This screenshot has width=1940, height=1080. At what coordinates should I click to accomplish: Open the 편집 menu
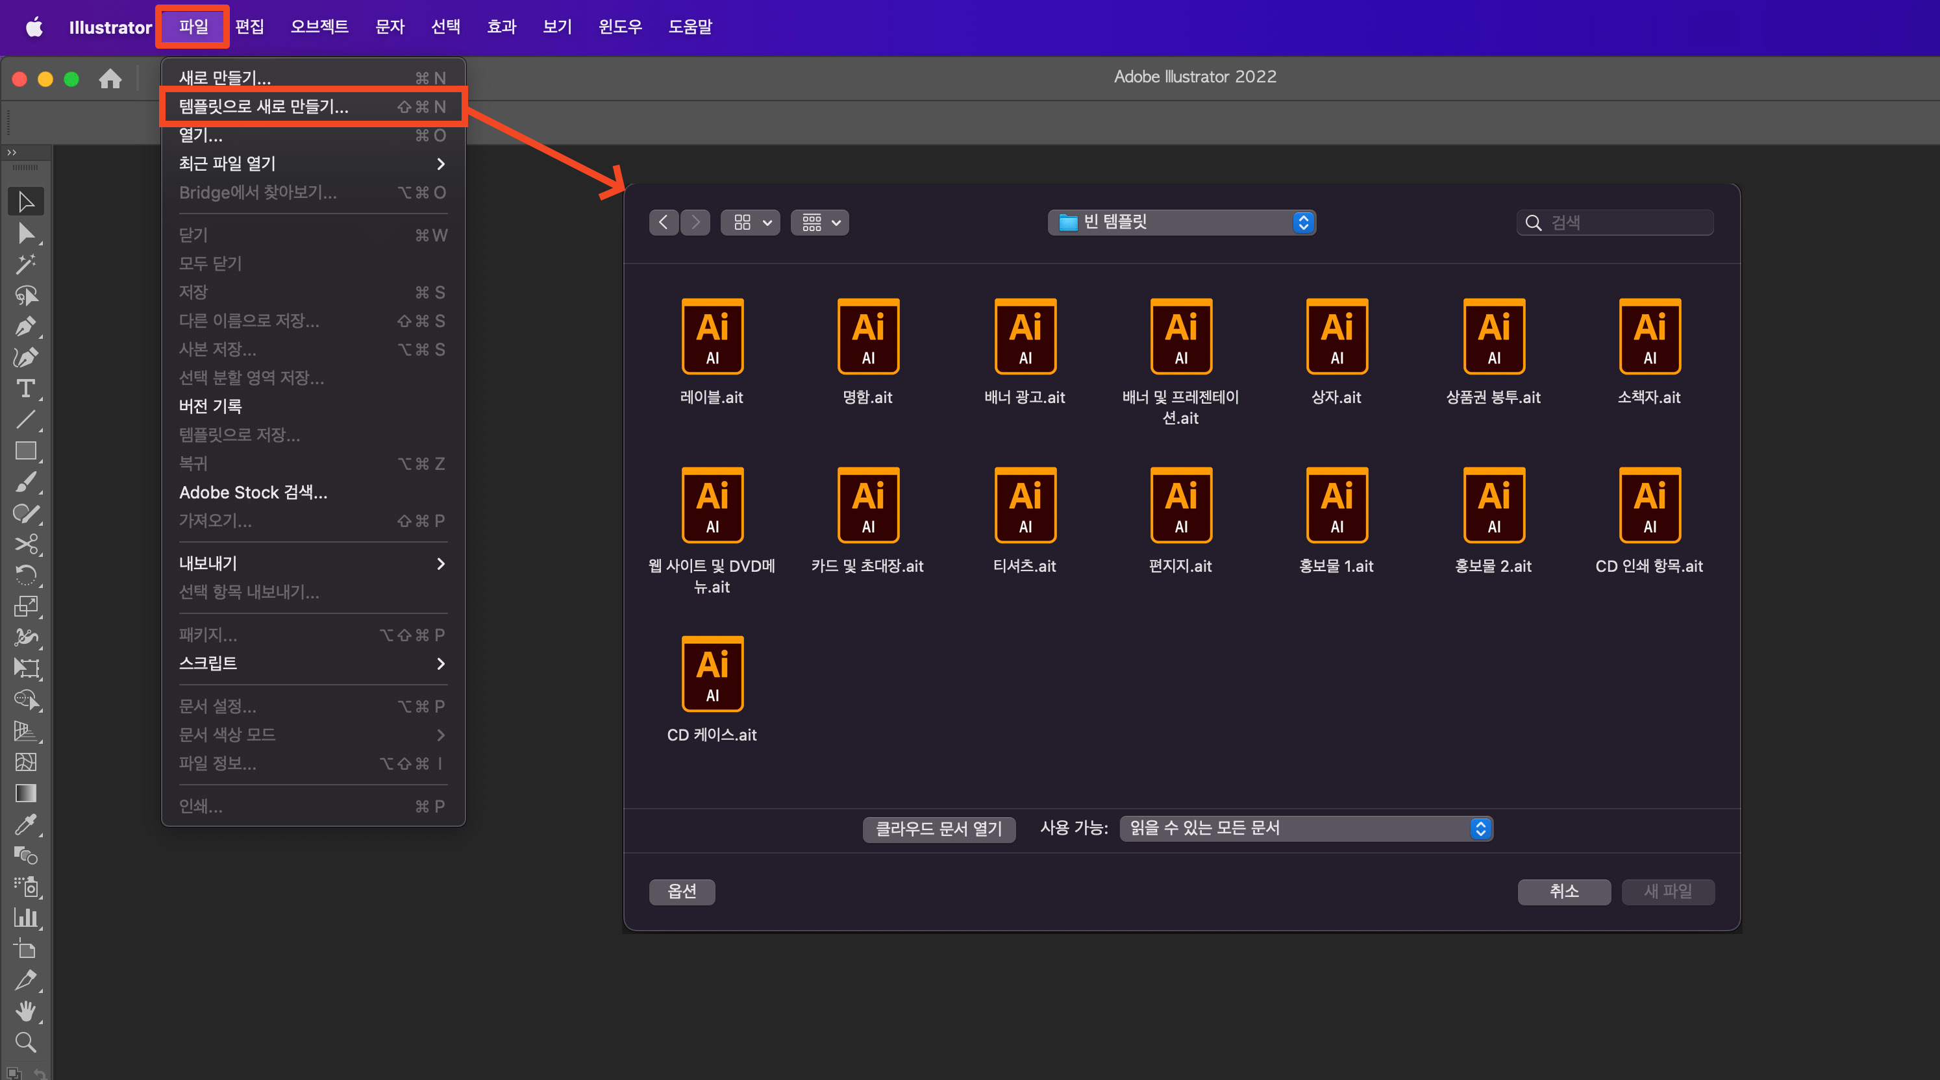[x=249, y=27]
